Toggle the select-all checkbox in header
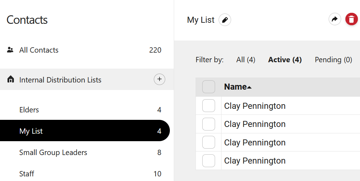The height and width of the screenshot is (181, 360). (x=209, y=87)
